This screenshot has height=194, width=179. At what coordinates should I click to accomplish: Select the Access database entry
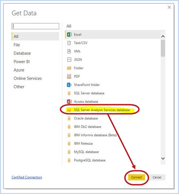tap(113, 102)
